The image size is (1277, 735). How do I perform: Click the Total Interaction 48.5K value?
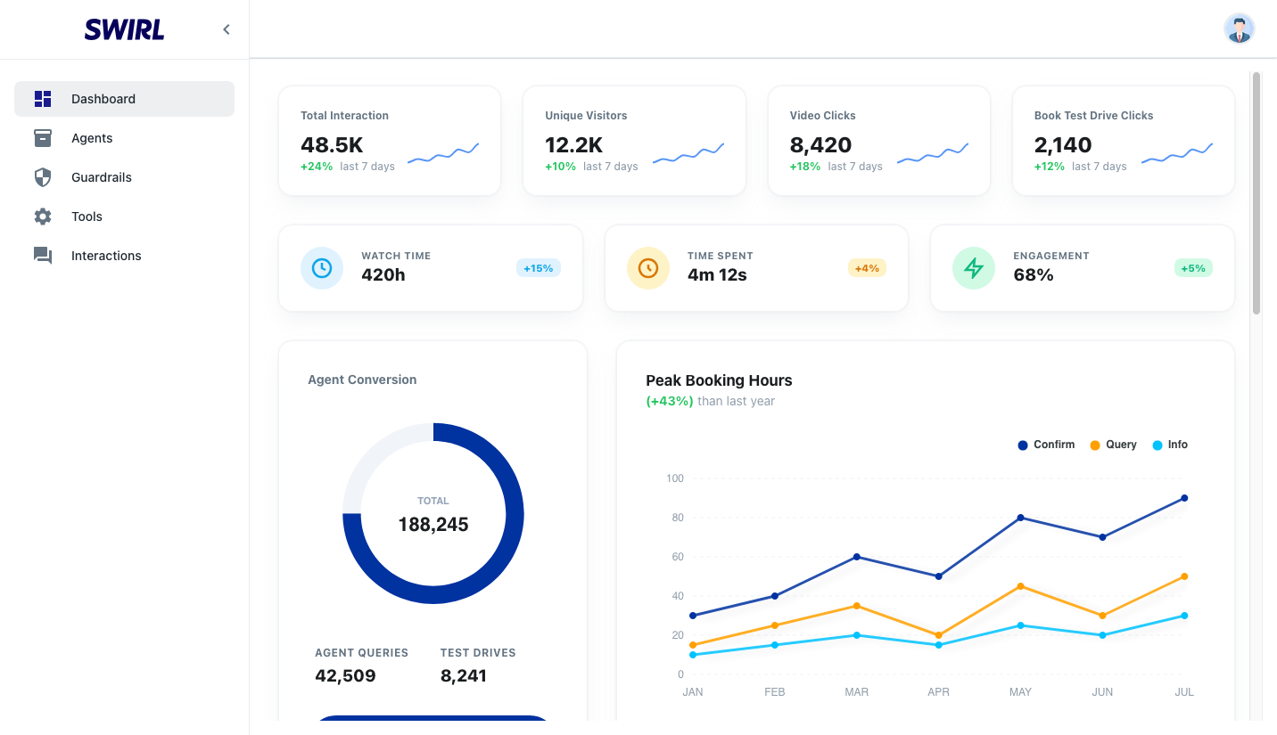332,144
